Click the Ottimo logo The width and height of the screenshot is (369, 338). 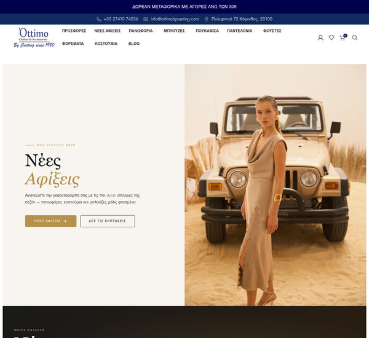(34, 37)
